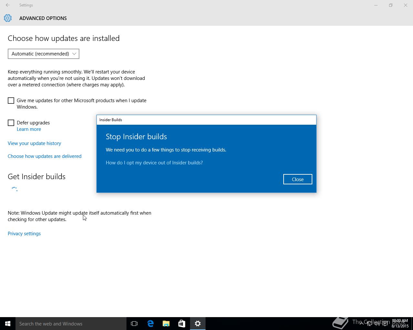Enable the Defer upgrades checkbox

(11, 123)
